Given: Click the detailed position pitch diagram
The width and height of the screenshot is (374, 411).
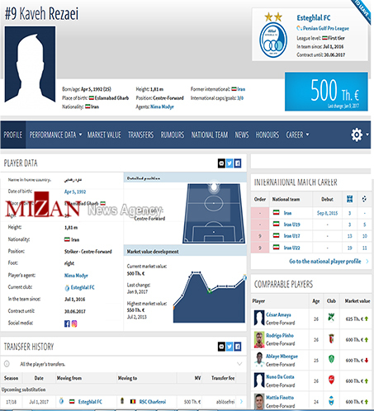Looking at the screenshot, I should 214,213.
